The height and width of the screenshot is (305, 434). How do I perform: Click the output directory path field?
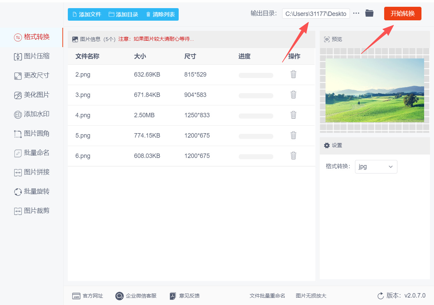coord(316,14)
